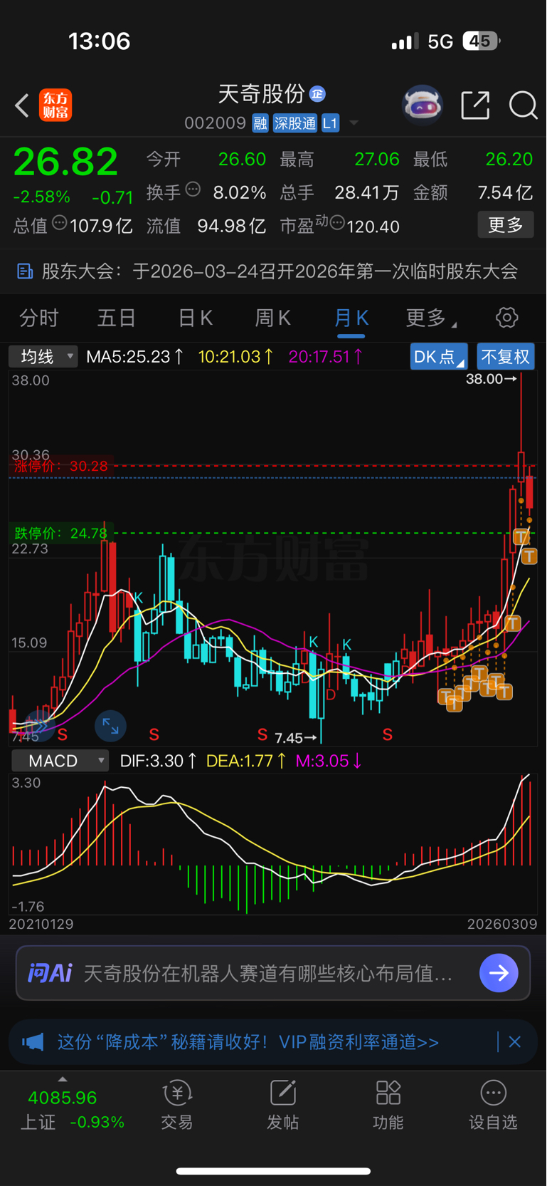
Task: Switch to 日K chart tab
Action: click(x=195, y=318)
